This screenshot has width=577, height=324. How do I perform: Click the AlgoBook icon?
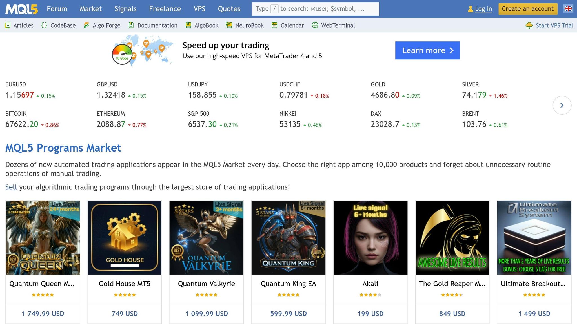pyautogui.click(x=188, y=25)
